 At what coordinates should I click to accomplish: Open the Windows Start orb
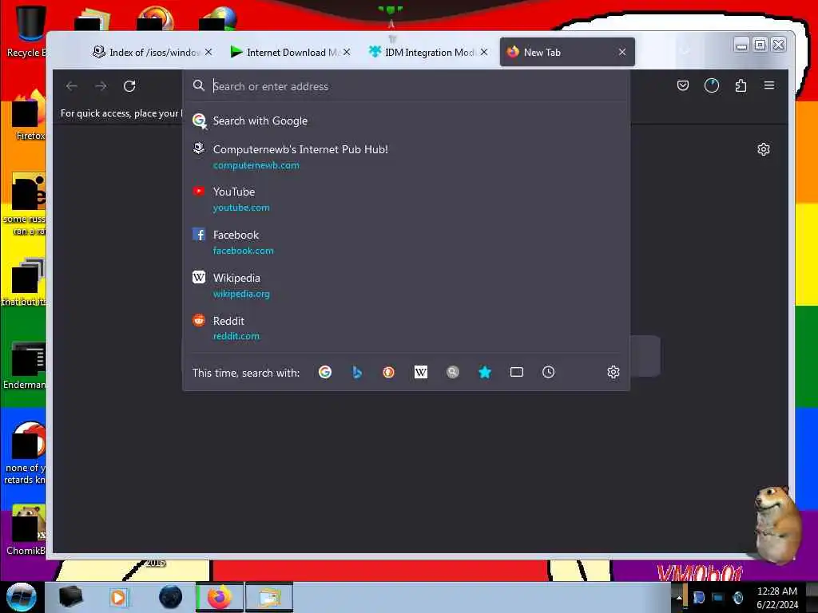(21, 597)
